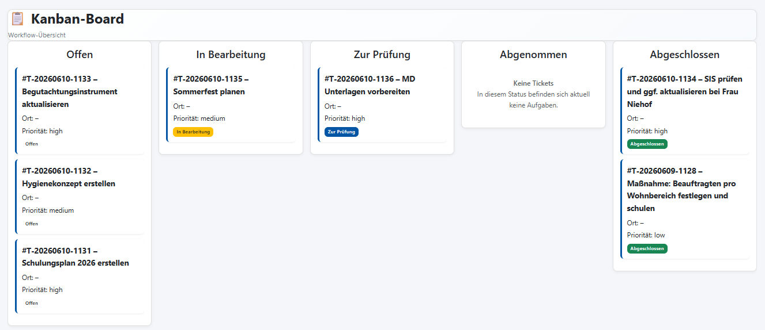Open ticket #T-20260610-1131 Schulungsplan 2026 erstellen
The height and width of the screenshot is (330, 765).
[80, 276]
